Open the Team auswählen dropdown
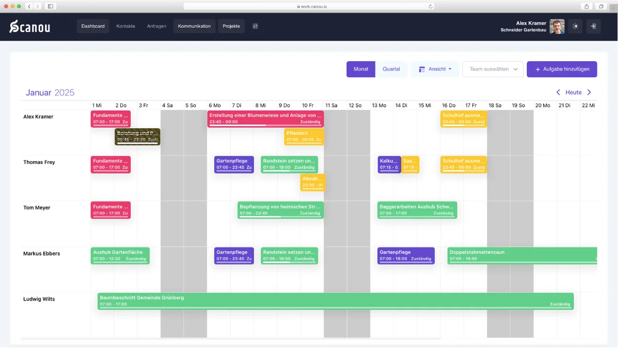Viewport: 618px width, 350px height. tap(493, 69)
